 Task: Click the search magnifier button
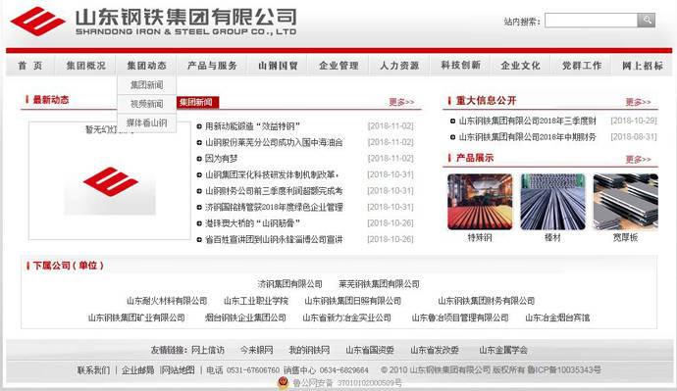pos(647,20)
